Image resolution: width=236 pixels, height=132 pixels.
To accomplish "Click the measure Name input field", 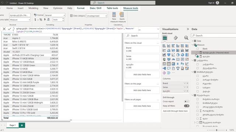I will [20, 15].
